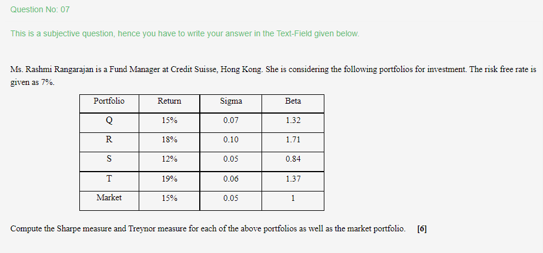Click the 0.84 beta value for S

293,159
